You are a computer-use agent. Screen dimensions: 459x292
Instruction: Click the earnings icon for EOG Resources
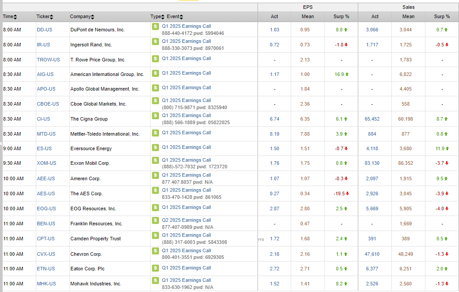coord(156,208)
